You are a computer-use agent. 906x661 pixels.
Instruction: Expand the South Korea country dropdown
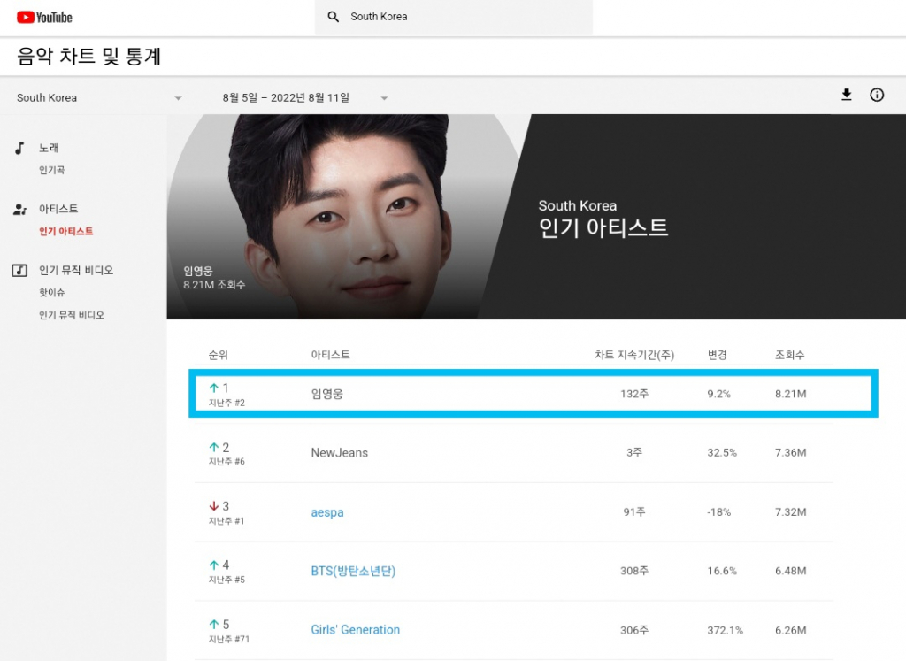tap(178, 98)
